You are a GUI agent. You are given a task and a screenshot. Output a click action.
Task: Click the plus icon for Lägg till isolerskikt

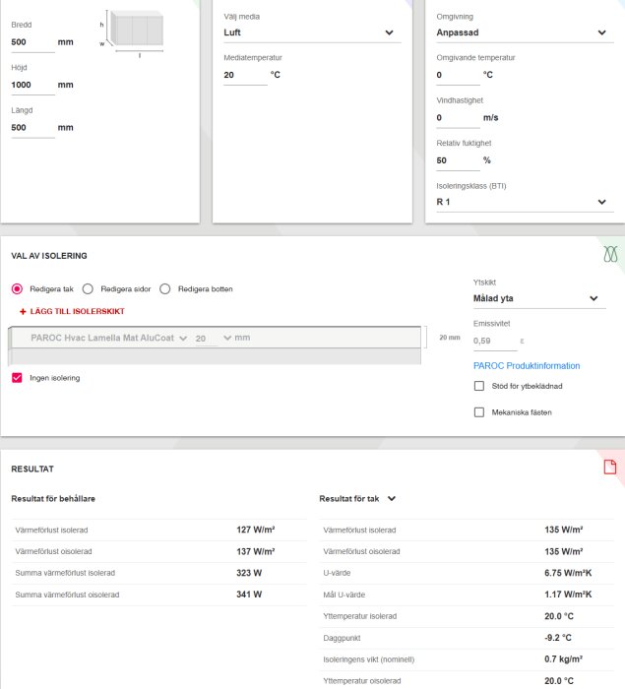coord(23,312)
